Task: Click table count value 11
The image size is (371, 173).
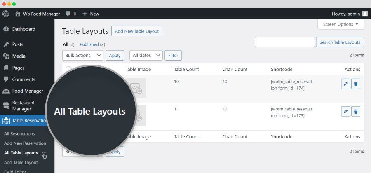Action: click(x=176, y=109)
